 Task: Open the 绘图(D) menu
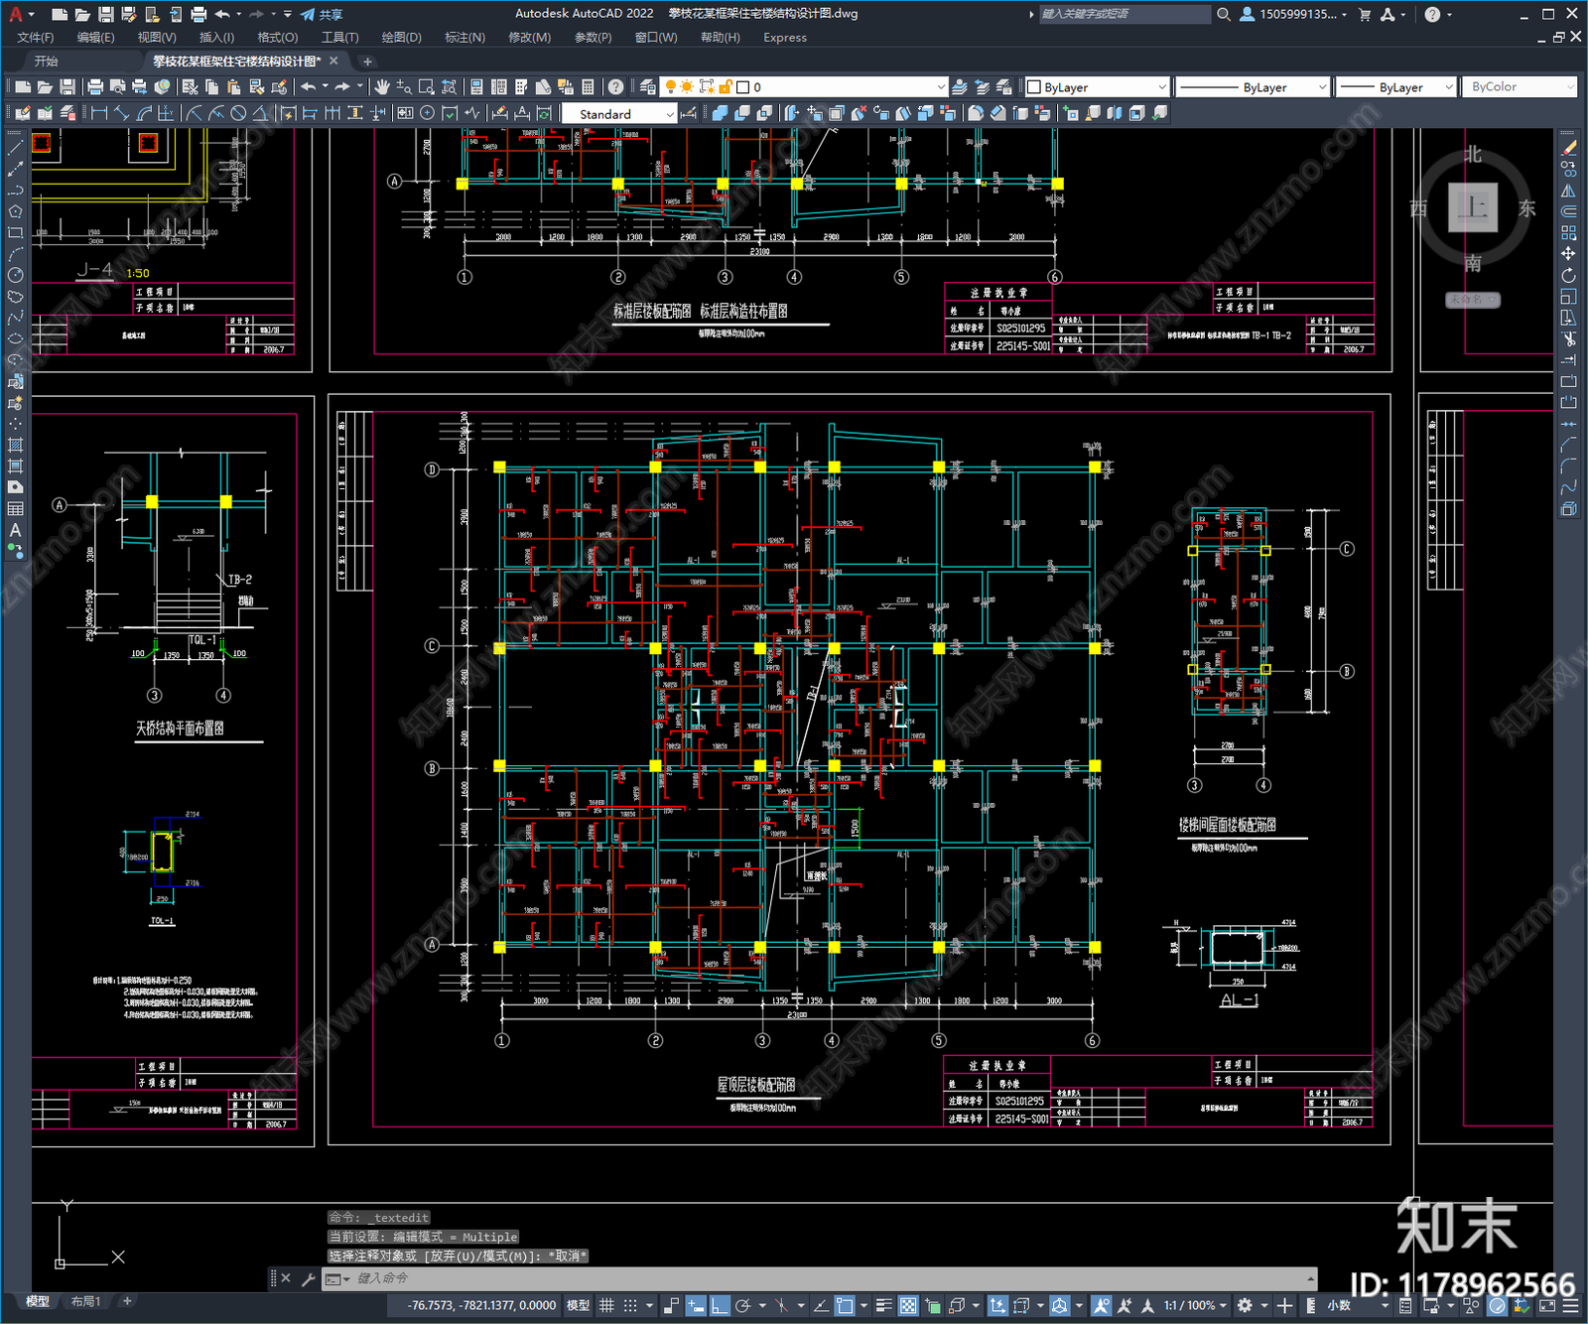tap(402, 38)
